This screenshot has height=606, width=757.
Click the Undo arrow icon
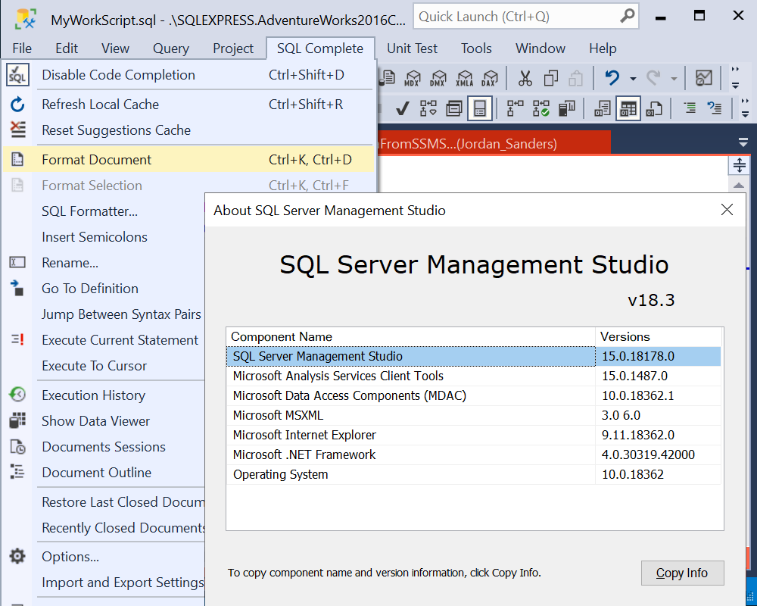tap(612, 77)
